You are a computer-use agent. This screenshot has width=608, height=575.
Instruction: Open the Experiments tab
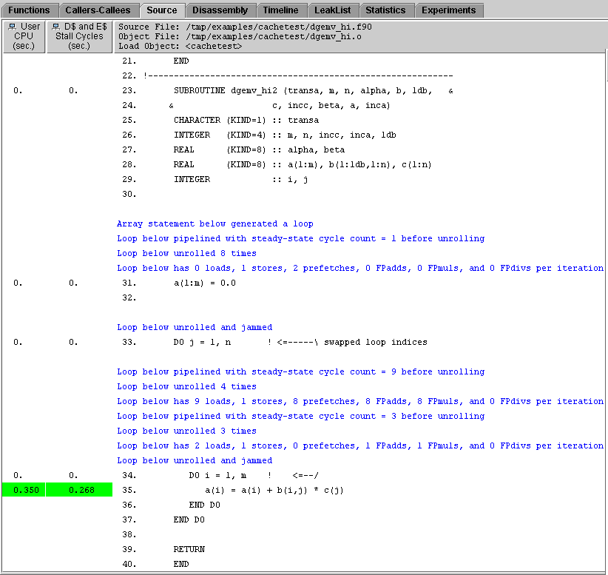tap(449, 10)
